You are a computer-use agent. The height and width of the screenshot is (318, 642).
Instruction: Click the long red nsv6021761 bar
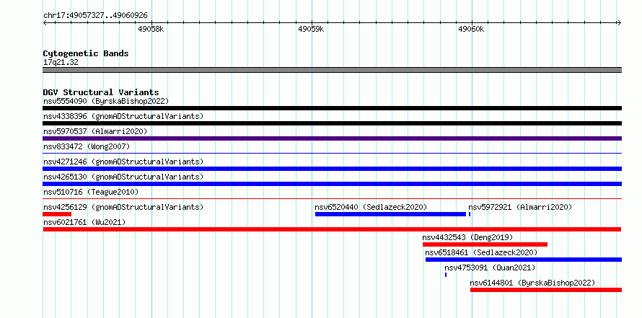coord(332,229)
